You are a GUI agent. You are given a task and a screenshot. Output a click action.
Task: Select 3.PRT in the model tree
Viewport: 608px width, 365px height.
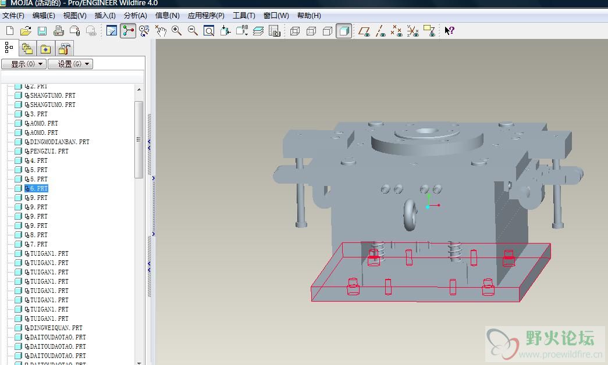click(39, 114)
